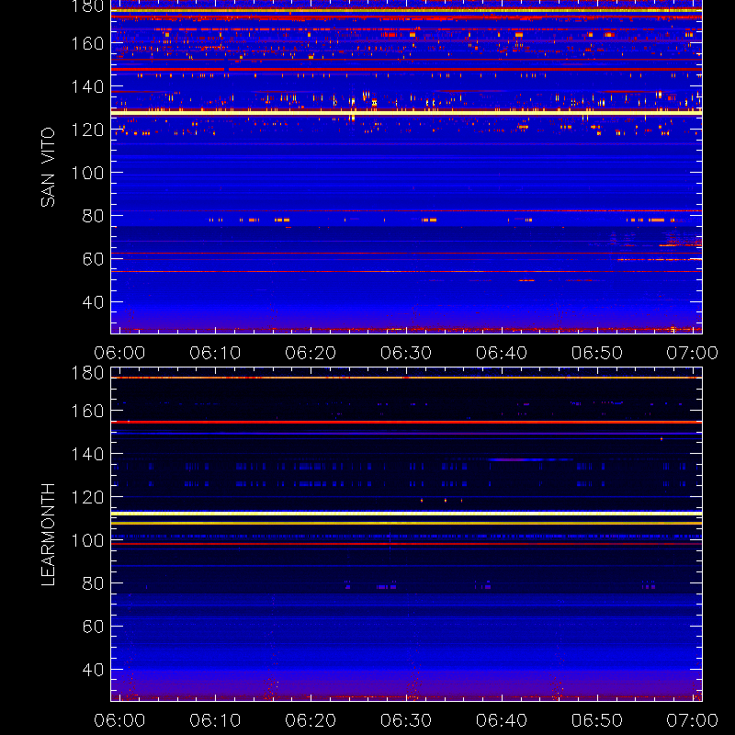Select the 120 tick label on SAN VITO axis

click(x=87, y=130)
